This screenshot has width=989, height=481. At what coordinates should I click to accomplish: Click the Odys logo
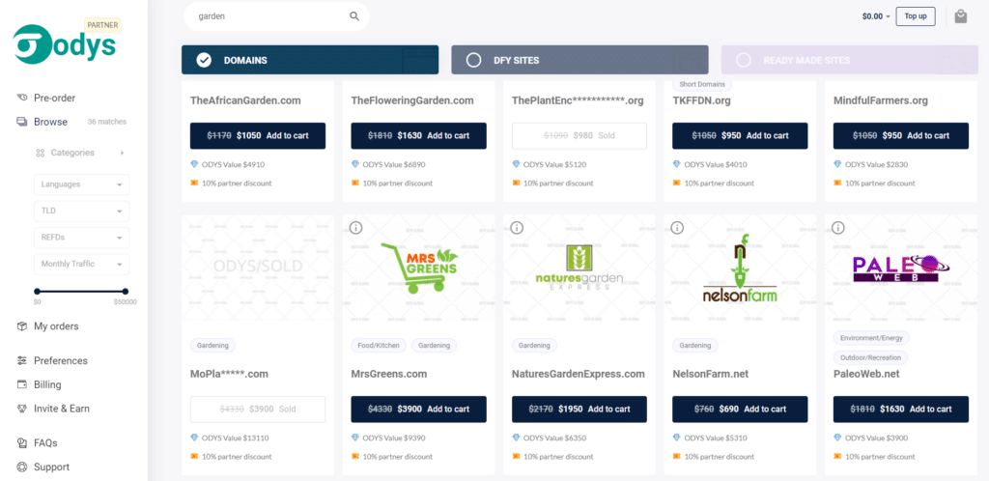tap(65, 44)
